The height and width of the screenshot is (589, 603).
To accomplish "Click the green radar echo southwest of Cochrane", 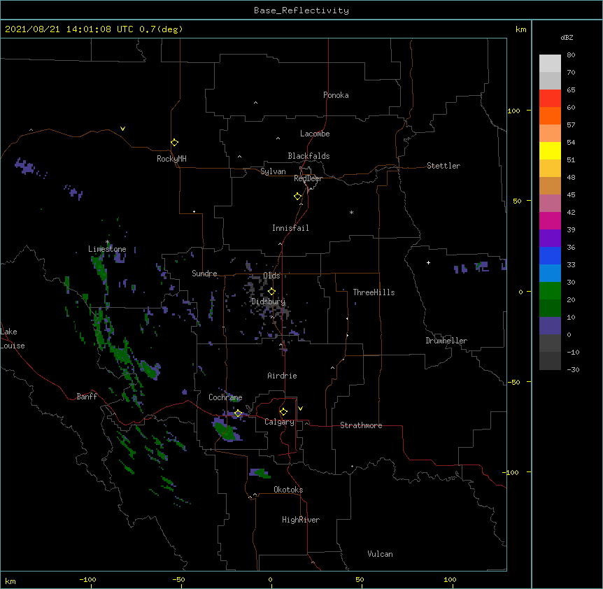I will tap(226, 430).
